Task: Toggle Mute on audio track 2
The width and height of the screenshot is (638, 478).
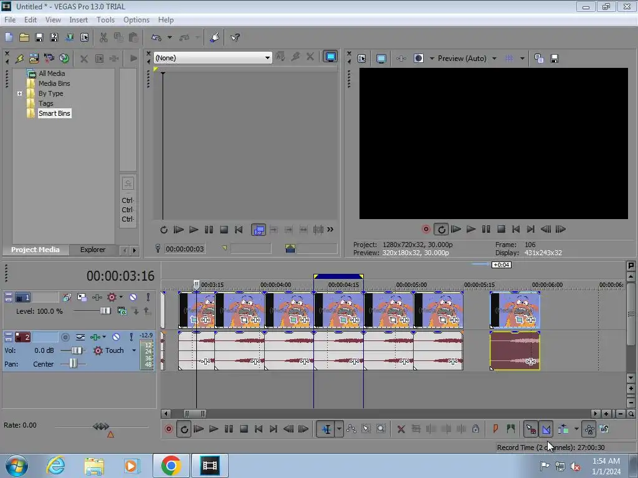Action: pyautogui.click(x=117, y=337)
